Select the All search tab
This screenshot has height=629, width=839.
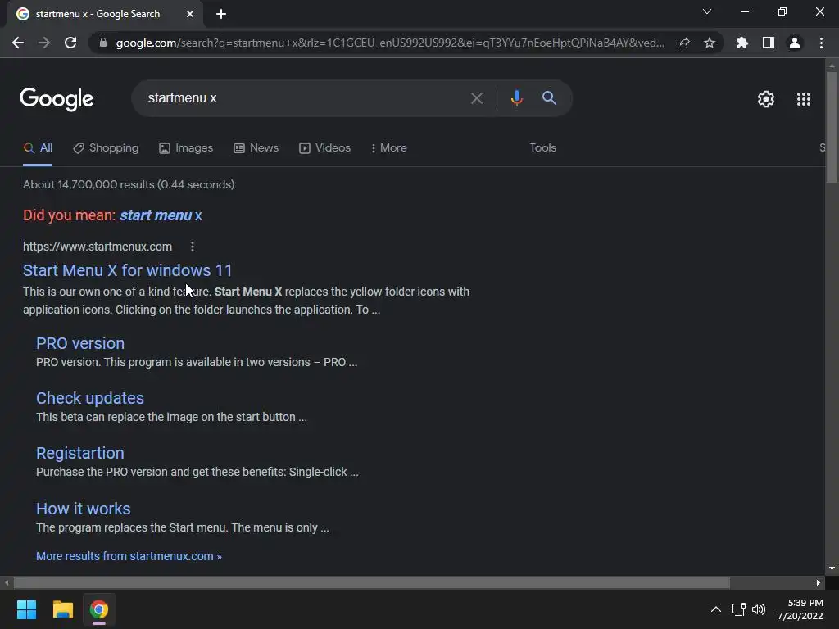coord(38,148)
